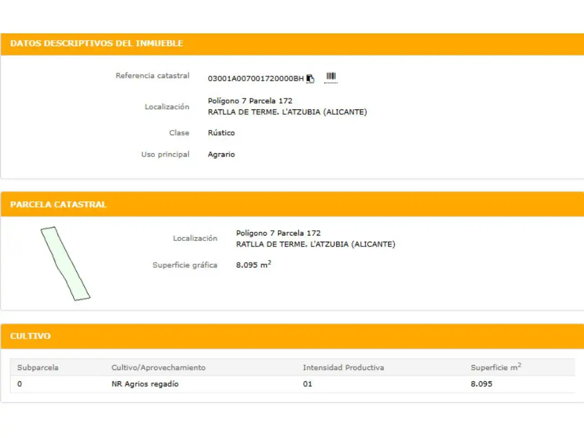Click 'Uso principal' label
The height and width of the screenshot is (438, 584).
click(x=165, y=154)
